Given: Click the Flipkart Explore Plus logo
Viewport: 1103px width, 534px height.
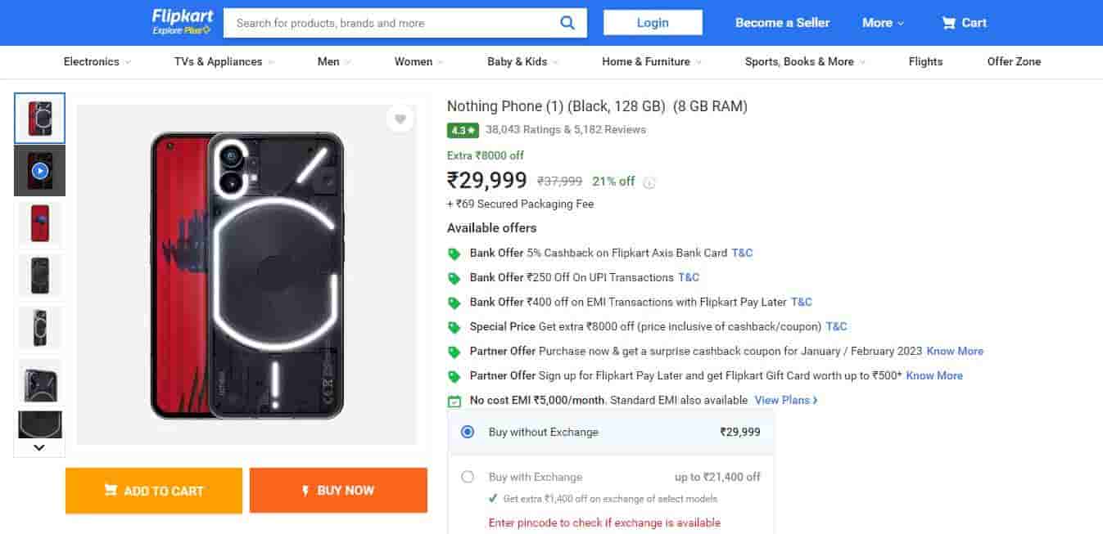Looking at the screenshot, I should tap(182, 22).
